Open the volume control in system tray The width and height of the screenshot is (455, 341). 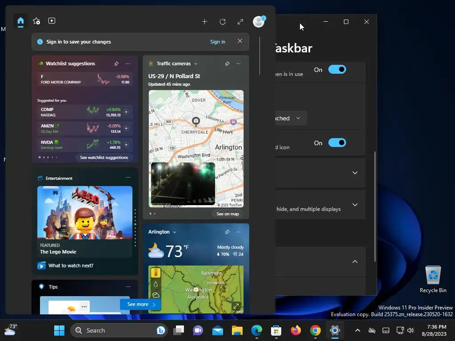pyautogui.click(x=410, y=330)
